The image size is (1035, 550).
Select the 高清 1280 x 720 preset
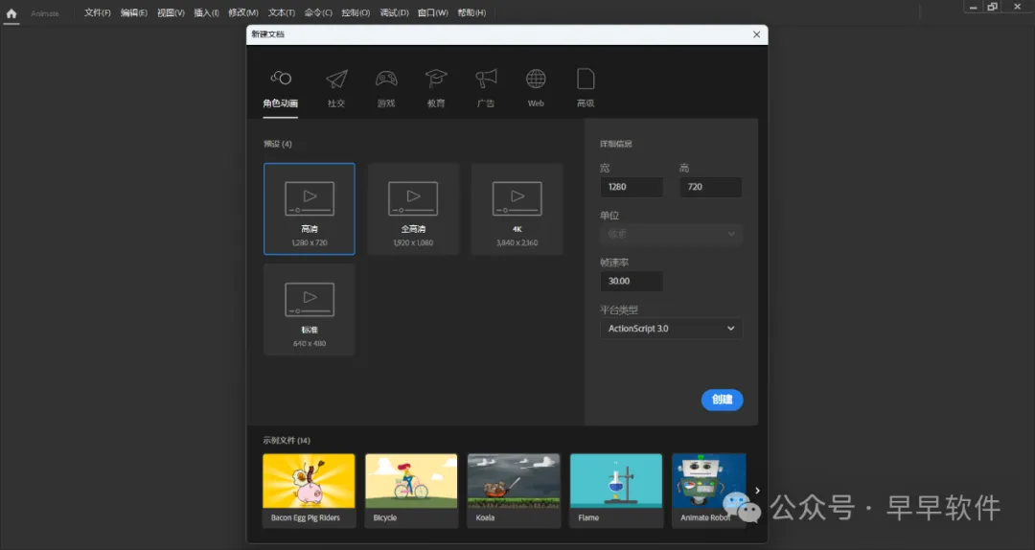coord(309,209)
